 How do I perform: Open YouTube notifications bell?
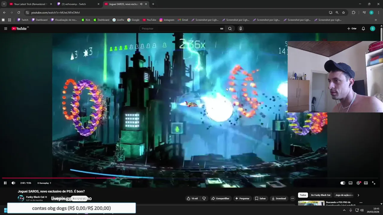click(x=363, y=29)
